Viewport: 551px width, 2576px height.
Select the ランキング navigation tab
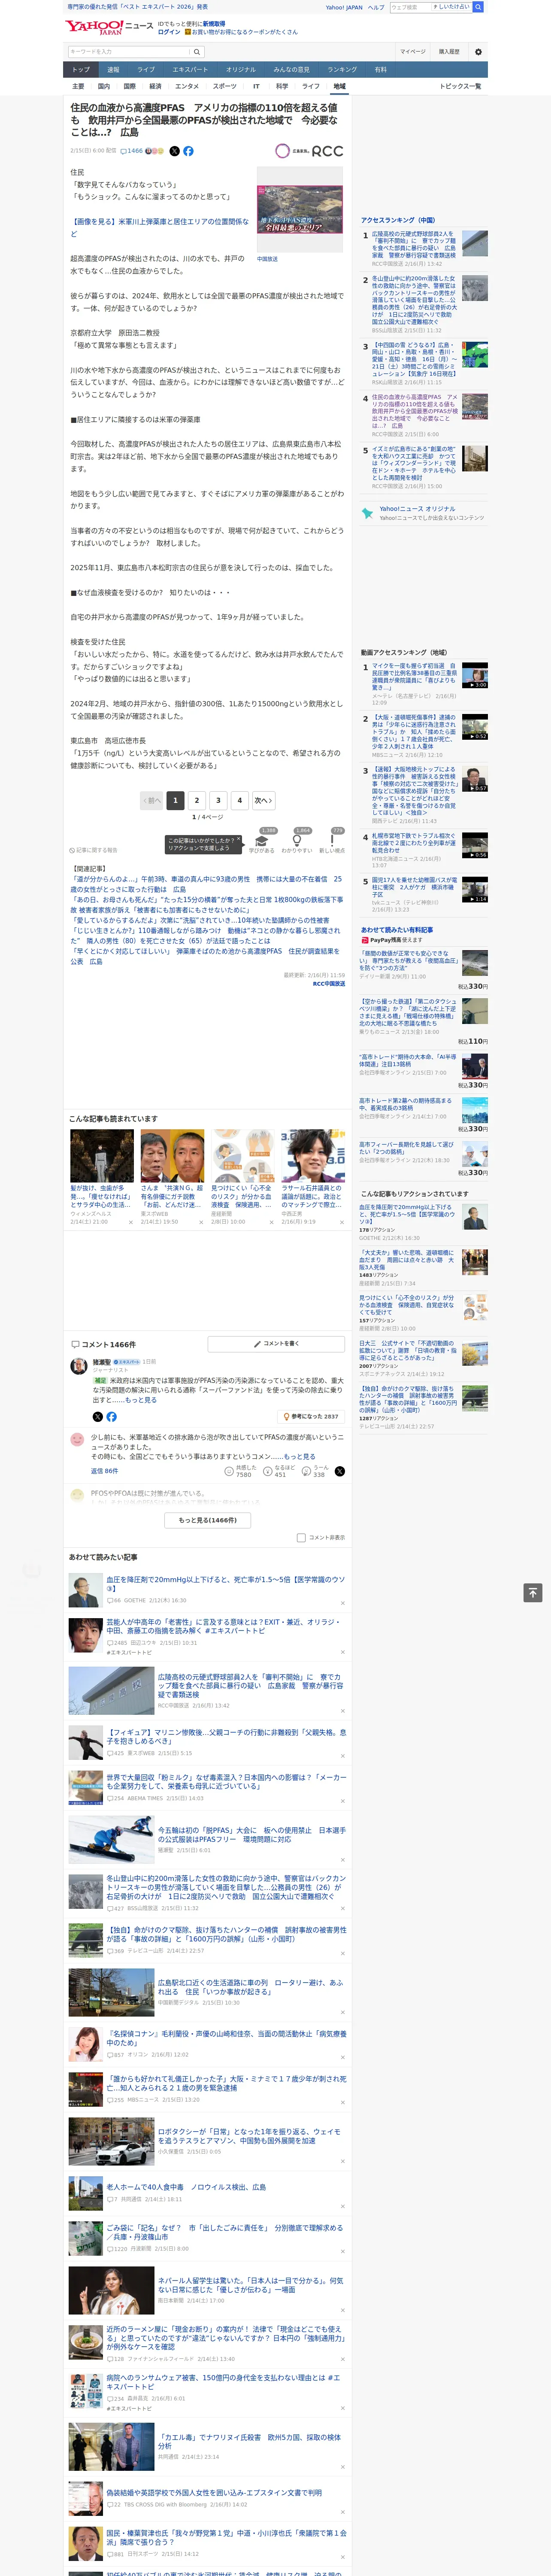pyautogui.click(x=342, y=70)
